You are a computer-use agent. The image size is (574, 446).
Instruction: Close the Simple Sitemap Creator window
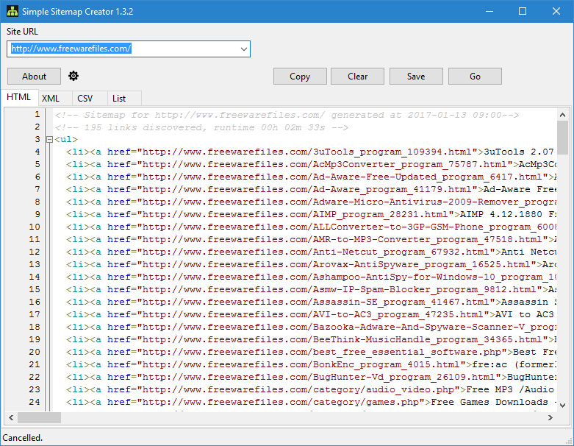tap(556, 11)
